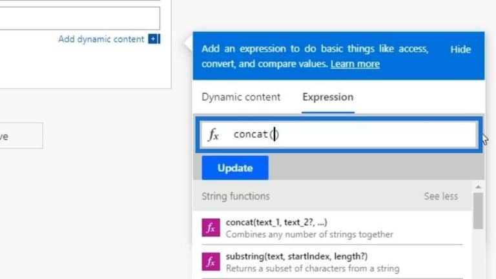Switch to the Dynamic content tab
This screenshot has height=279, width=496.
[x=241, y=97]
